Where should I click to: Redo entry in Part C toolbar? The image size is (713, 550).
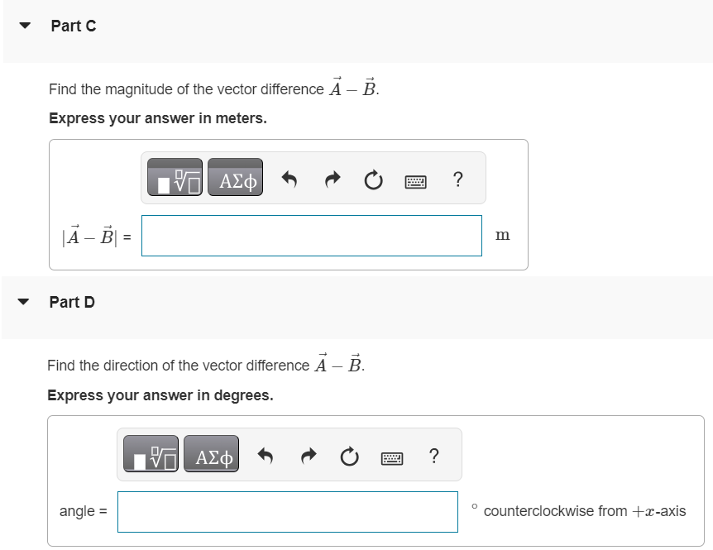pos(333,179)
